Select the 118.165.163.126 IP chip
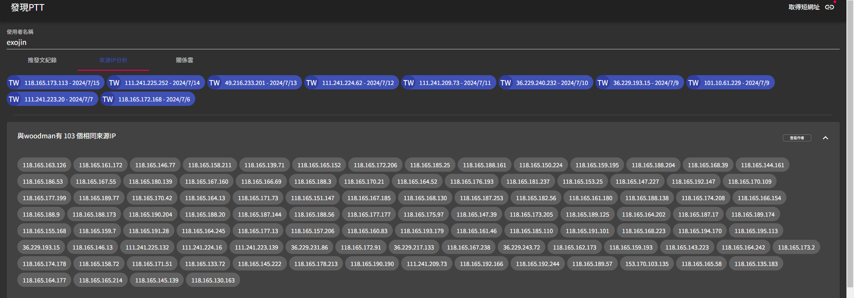Viewport: 854px width, 298px height. (44, 165)
